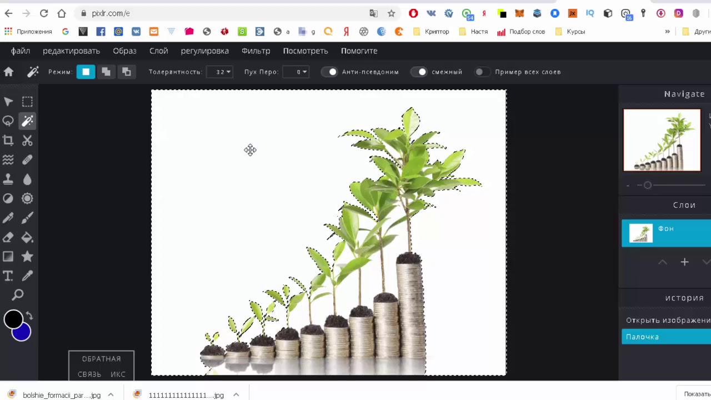Select the Dodge/Burn tool
This screenshot has height=400, width=711.
[x=8, y=198]
